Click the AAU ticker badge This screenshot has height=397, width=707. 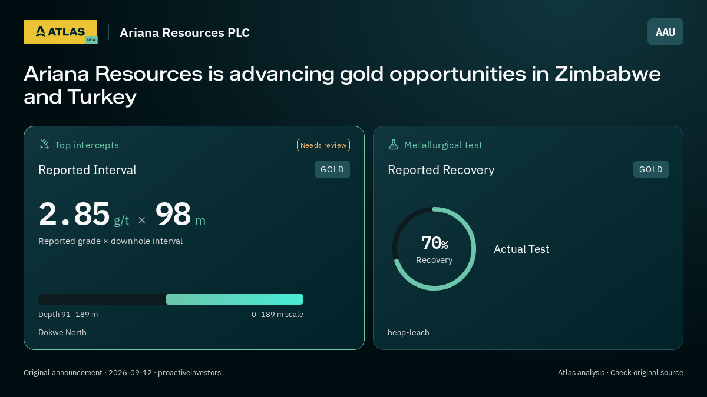(665, 32)
